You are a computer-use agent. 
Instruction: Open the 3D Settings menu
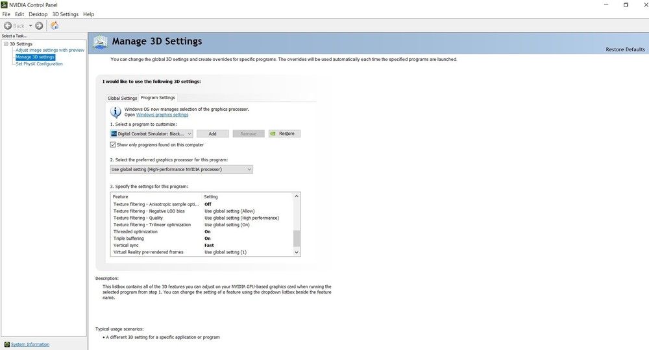click(65, 14)
